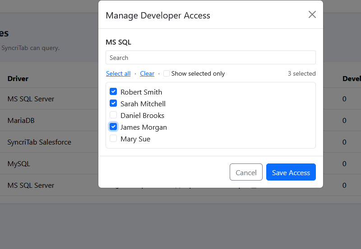The height and width of the screenshot is (249, 361).
Task: Check Mary Sue checkbox
Action: (x=113, y=139)
